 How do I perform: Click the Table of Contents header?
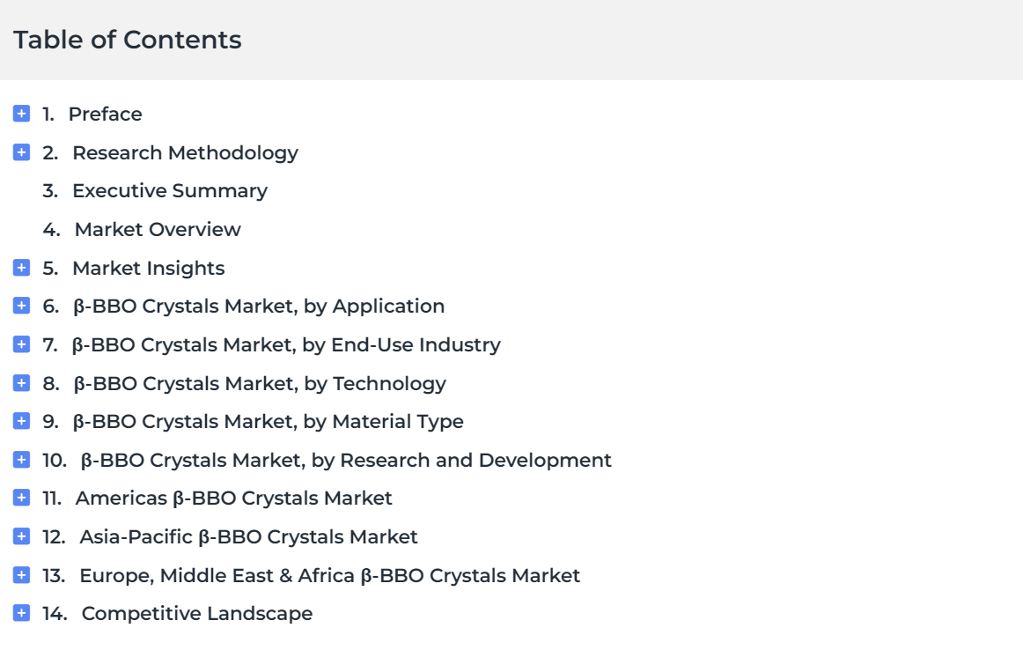click(x=127, y=40)
